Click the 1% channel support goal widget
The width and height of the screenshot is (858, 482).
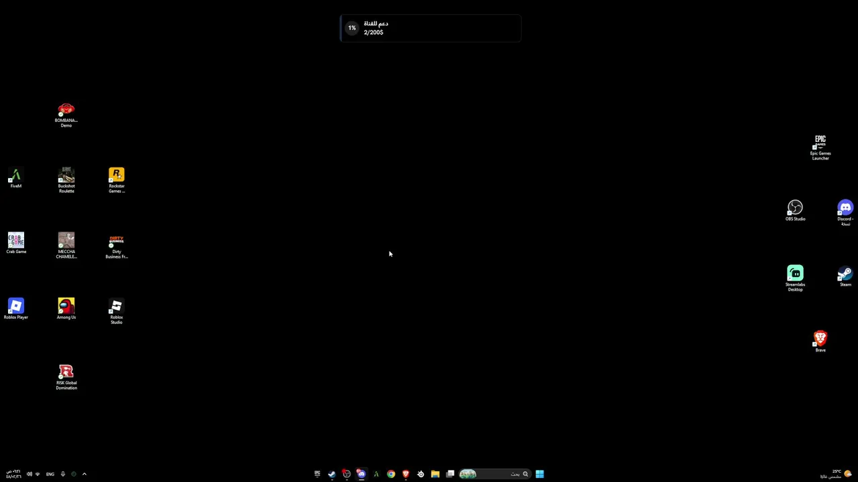pyautogui.click(x=430, y=28)
